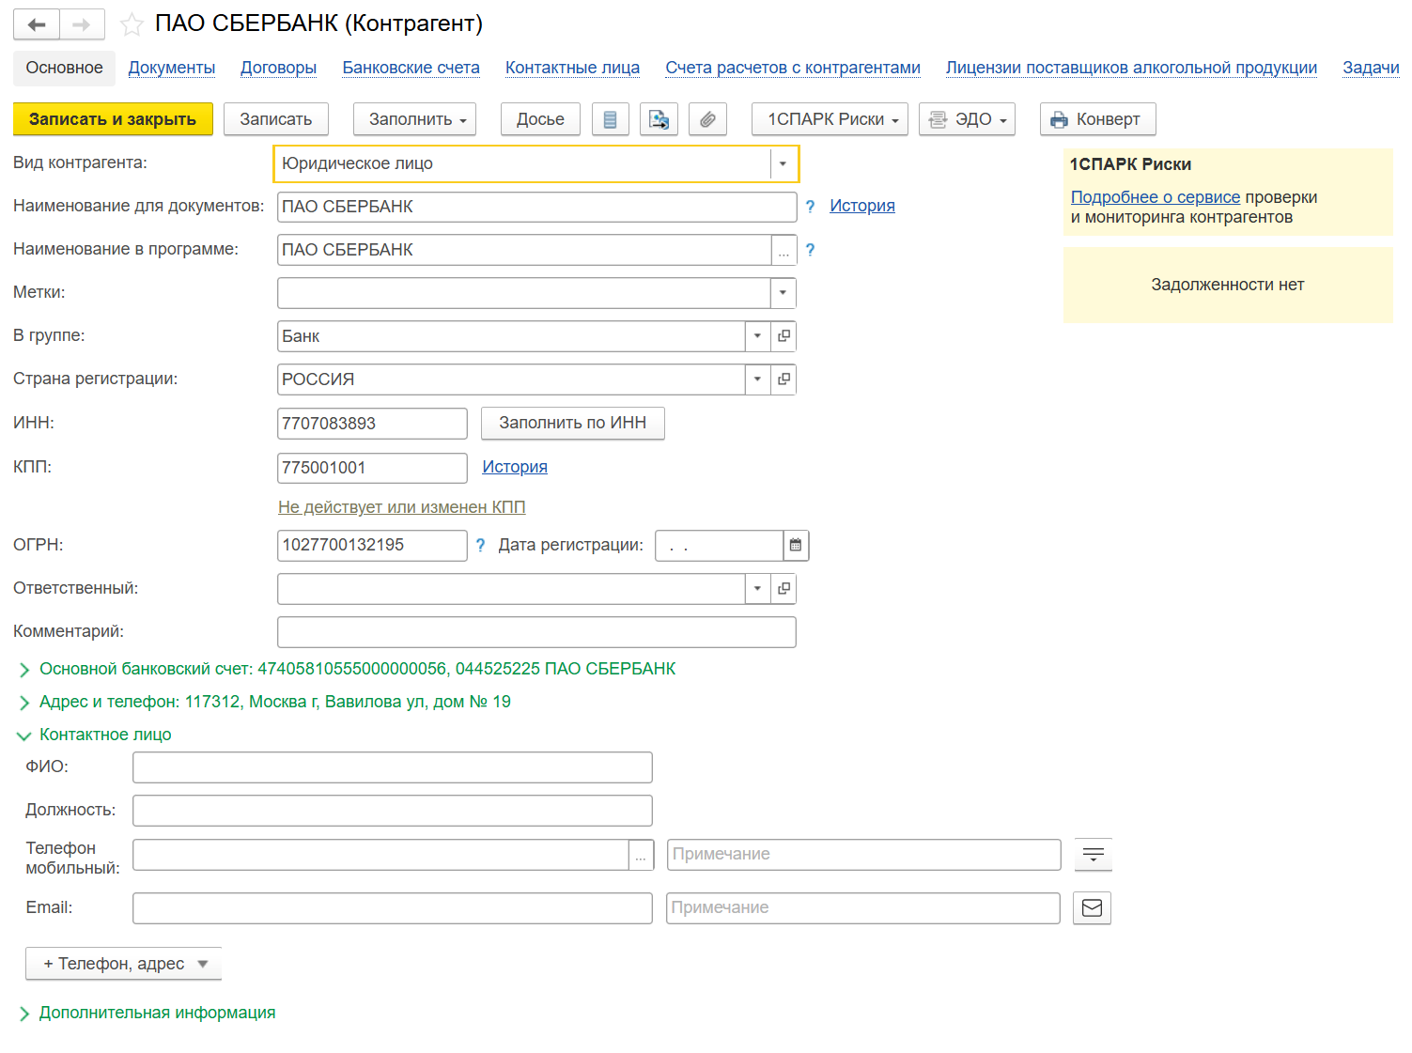The height and width of the screenshot is (1053, 1412).
Task: Open the Банковские счета tab
Action: [411, 68]
